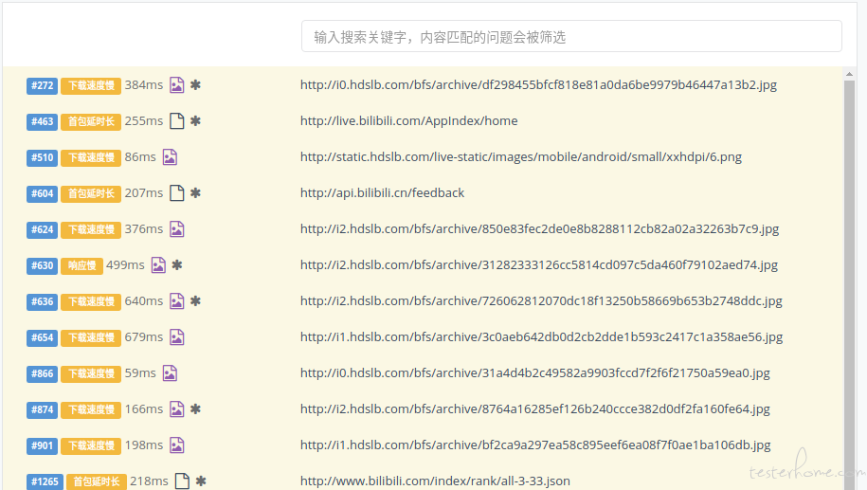Click the document icon in row #604
The image size is (867, 490).
(x=176, y=193)
